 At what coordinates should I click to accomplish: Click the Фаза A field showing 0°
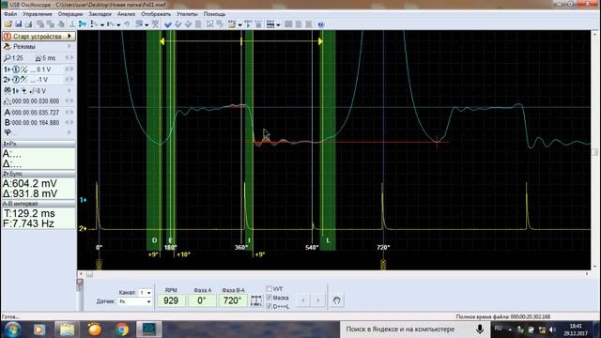point(202,300)
